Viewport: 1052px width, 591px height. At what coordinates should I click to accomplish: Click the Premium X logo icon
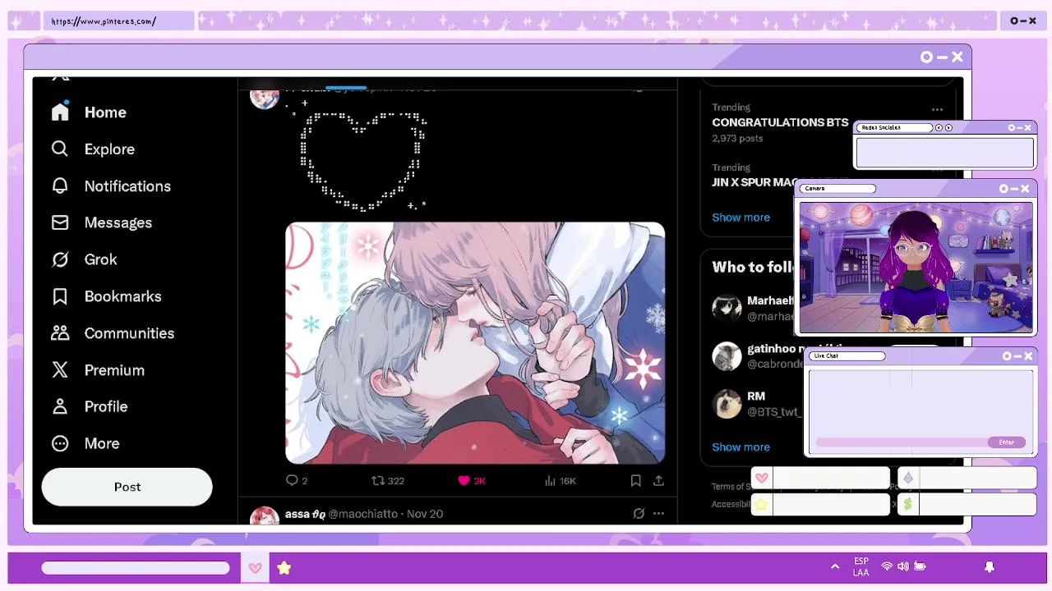[x=60, y=369]
